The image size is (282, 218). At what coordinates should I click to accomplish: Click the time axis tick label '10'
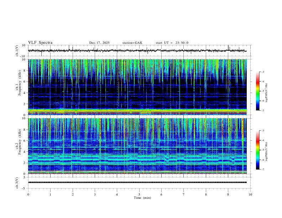(x=250, y=194)
